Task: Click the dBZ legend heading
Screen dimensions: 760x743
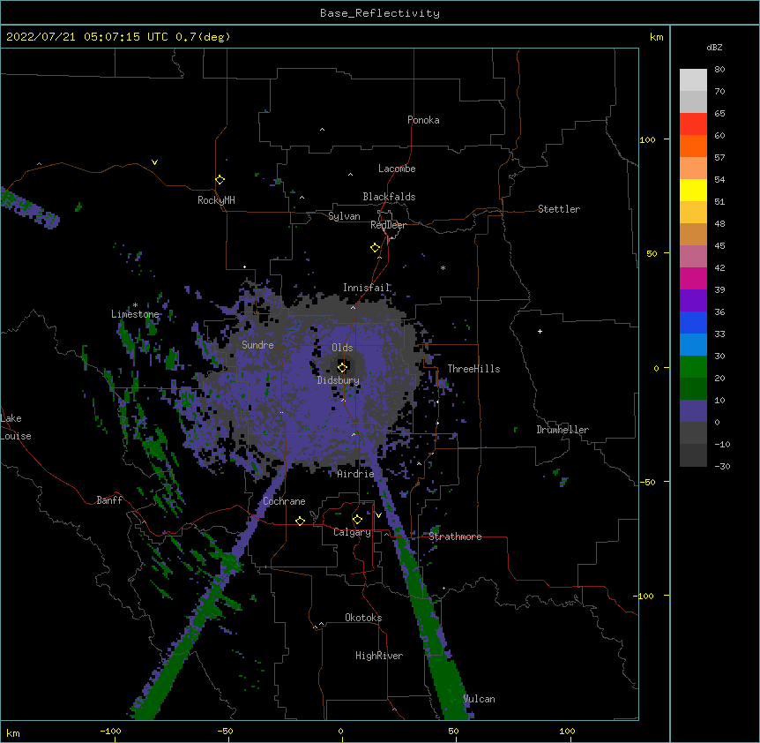Action: [x=714, y=47]
